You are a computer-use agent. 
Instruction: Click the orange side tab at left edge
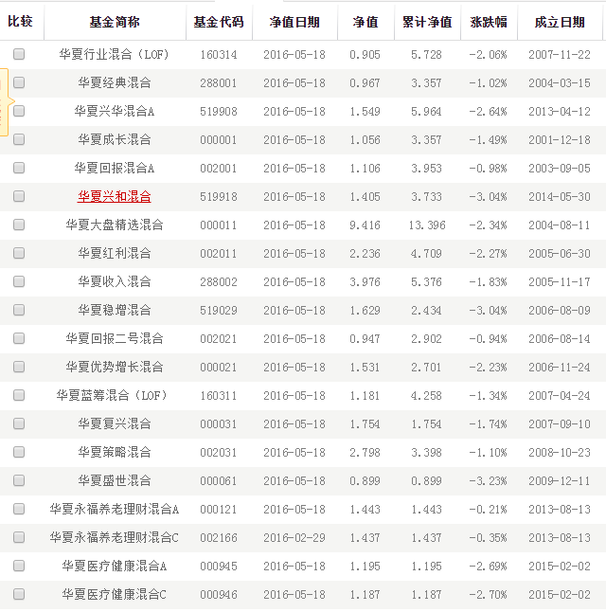pyautogui.click(x=5, y=102)
